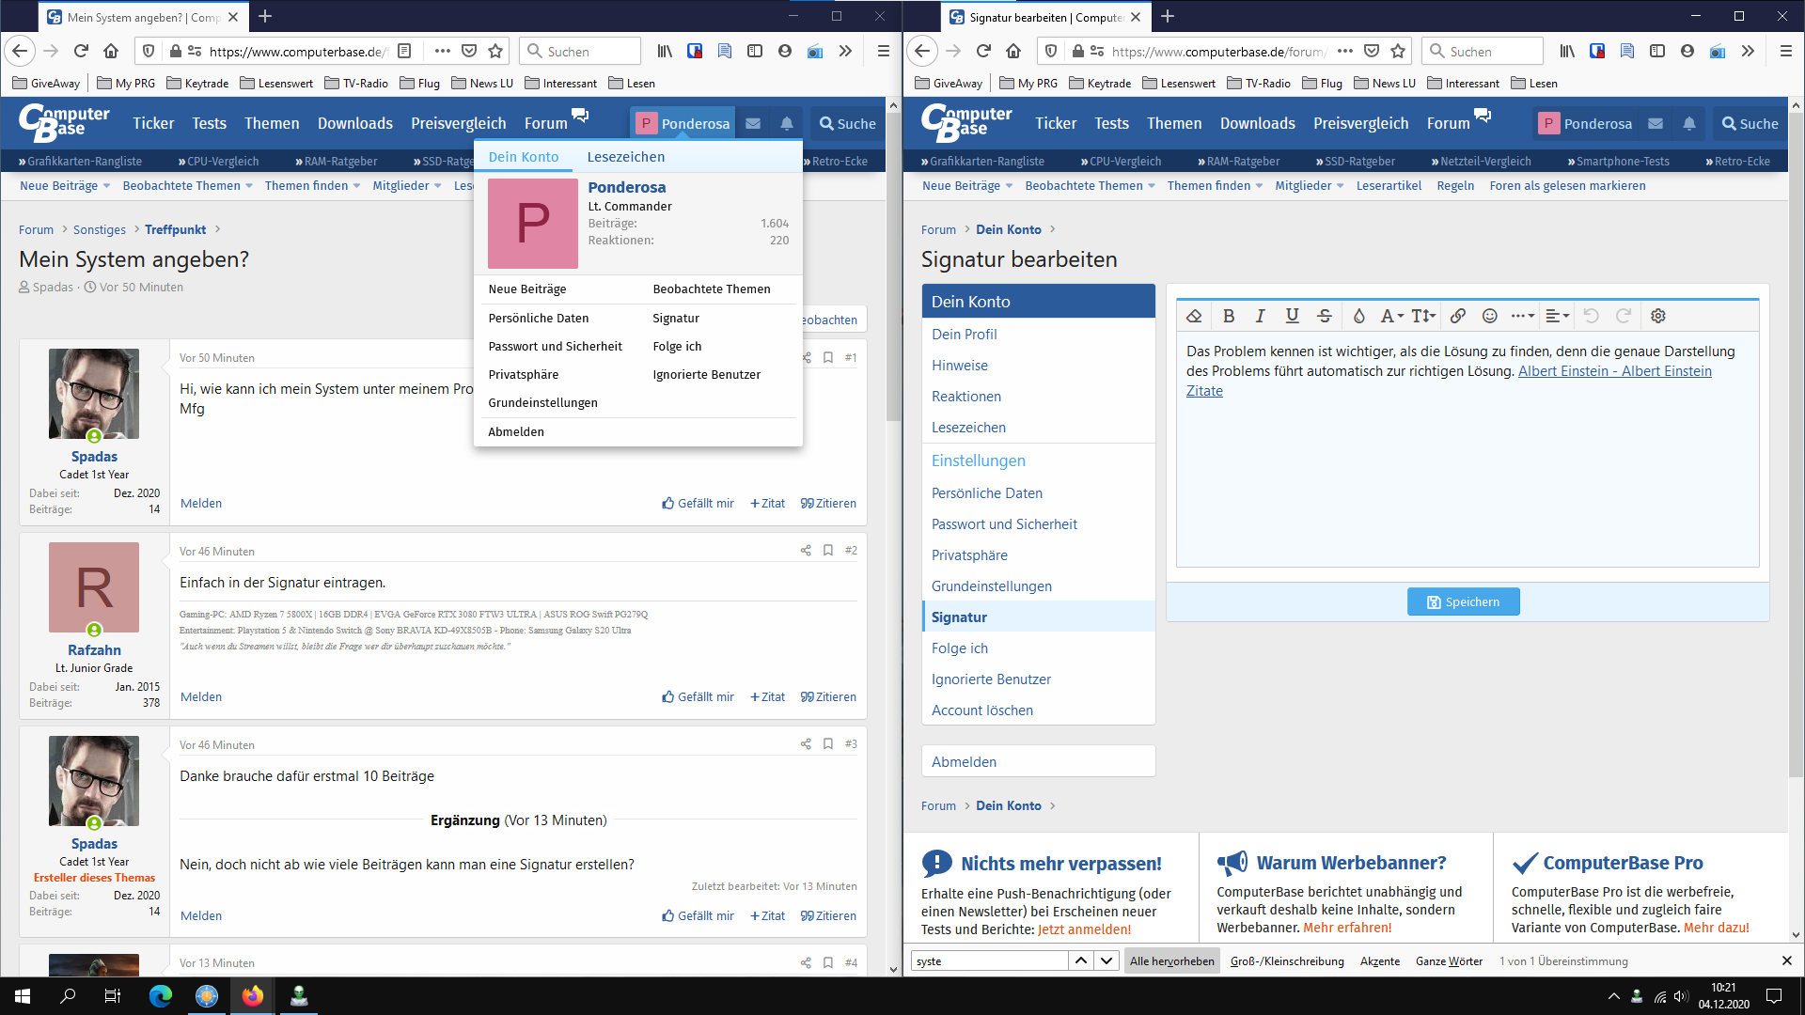The width and height of the screenshot is (1805, 1015).
Task: Click the Speichern button
Action: coord(1463,601)
